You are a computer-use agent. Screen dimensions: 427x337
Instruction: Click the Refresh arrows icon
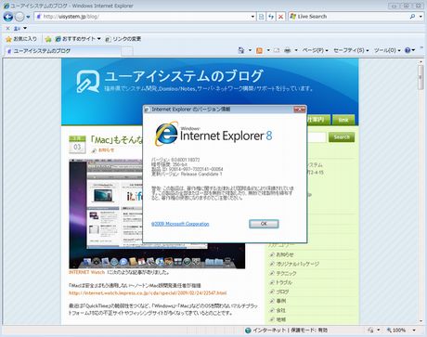271,17
